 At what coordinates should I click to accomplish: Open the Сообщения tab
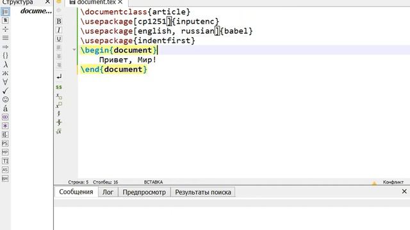[x=76, y=192]
